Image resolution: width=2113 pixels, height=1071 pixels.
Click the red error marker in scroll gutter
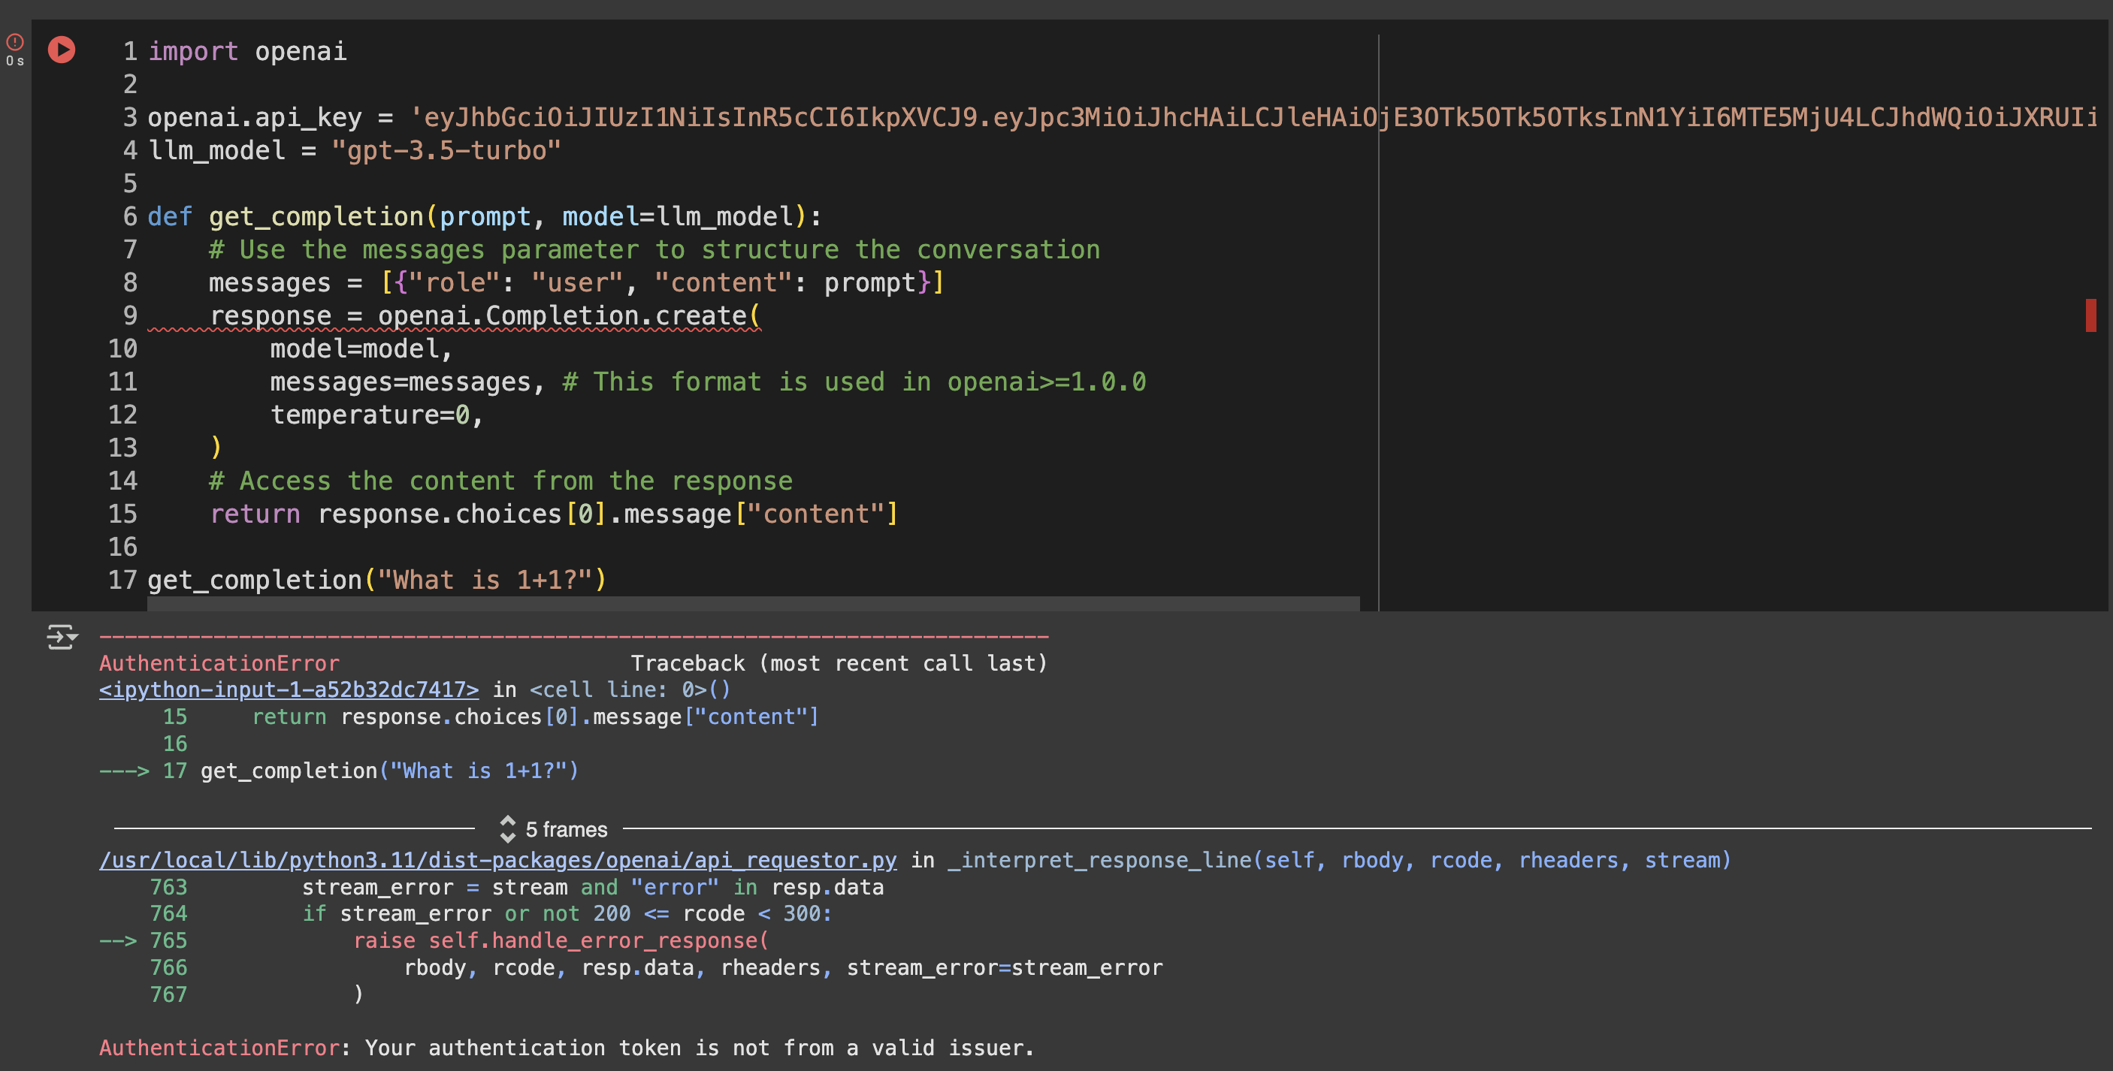click(x=2090, y=315)
